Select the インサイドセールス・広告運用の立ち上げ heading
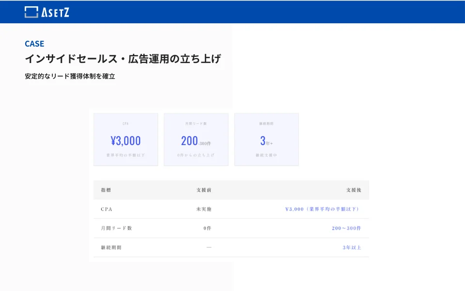This screenshot has height=291, width=465. 124,59
